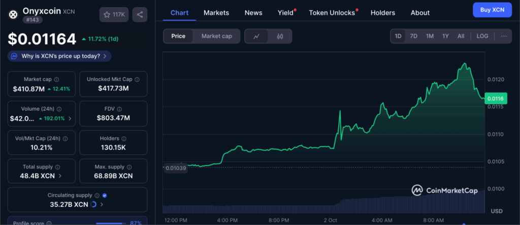The height and width of the screenshot is (225, 520).
Task: Expand the Volume (24h) details chevron
Action: coord(70,119)
